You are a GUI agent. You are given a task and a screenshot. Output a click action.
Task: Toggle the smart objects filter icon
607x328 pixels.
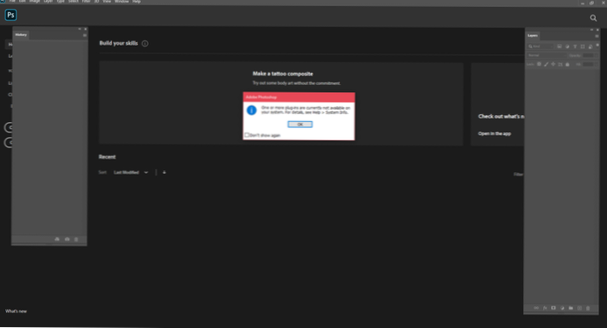click(x=590, y=46)
